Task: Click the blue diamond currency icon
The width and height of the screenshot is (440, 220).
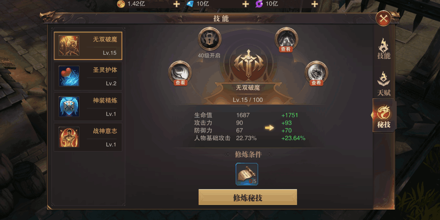Action: click(x=190, y=3)
